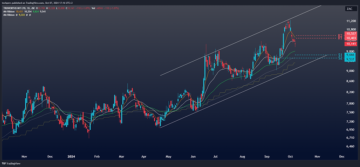Click the open price value 10,150

click(x=41, y=8)
